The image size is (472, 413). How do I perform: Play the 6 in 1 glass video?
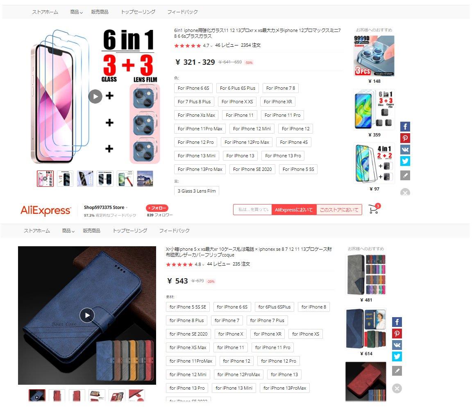[x=95, y=97]
